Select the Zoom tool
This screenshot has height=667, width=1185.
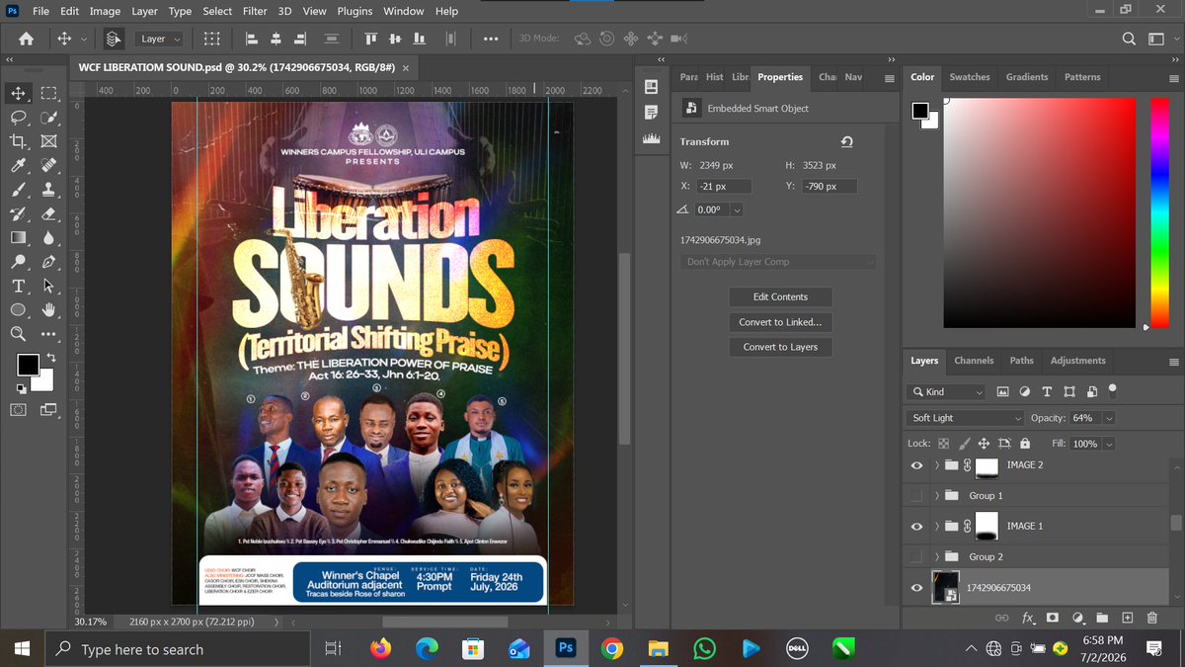coord(18,334)
